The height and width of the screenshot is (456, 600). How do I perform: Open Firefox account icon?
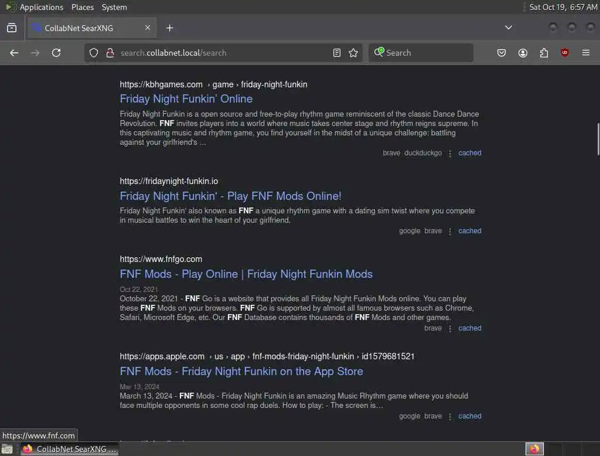523,53
